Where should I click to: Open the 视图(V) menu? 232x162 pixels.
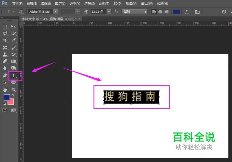point(131,3)
